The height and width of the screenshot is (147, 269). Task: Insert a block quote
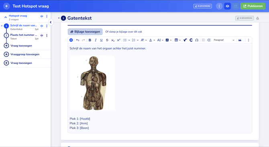pos(240,40)
